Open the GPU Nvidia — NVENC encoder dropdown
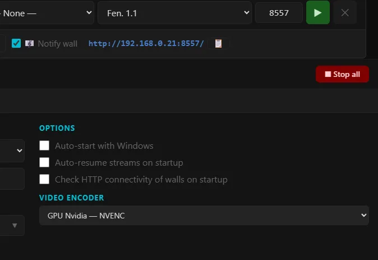378x260 pixels. pyautogui.click(x=204, y=216)
